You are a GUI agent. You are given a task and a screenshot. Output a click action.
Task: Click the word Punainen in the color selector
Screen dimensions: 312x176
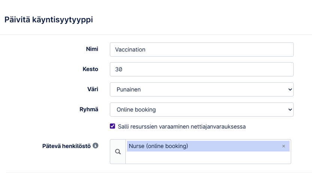[128, 89]
